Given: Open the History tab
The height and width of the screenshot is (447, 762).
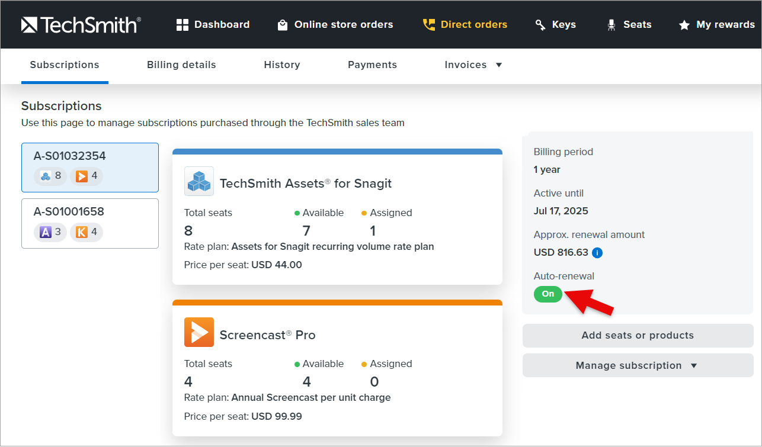Looking at the screenshot, I should pyautogui.click(x=282, y=65).
